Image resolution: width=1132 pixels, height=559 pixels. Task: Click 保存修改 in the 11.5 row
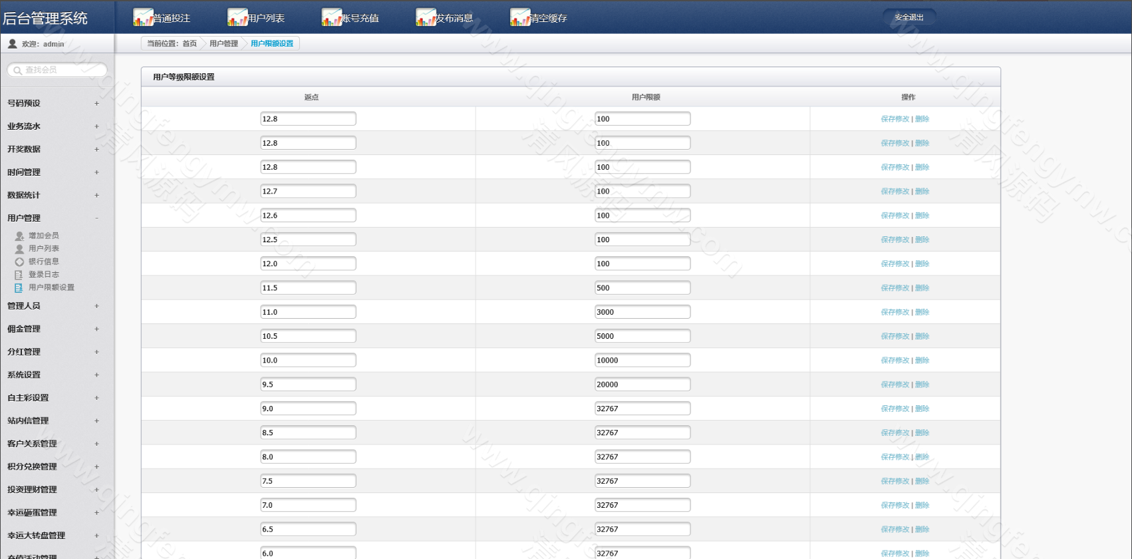tap(895, 287)
